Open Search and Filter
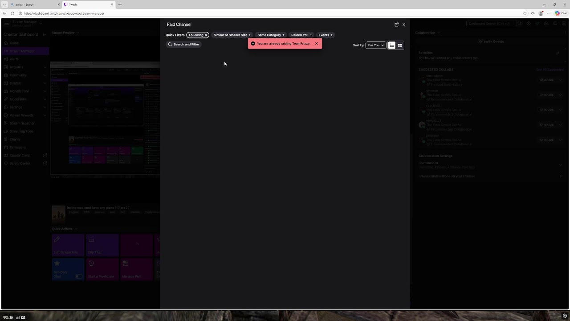Screen dimensions: 570x321 coord(183,44)
